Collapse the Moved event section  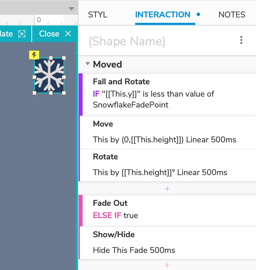88,64
